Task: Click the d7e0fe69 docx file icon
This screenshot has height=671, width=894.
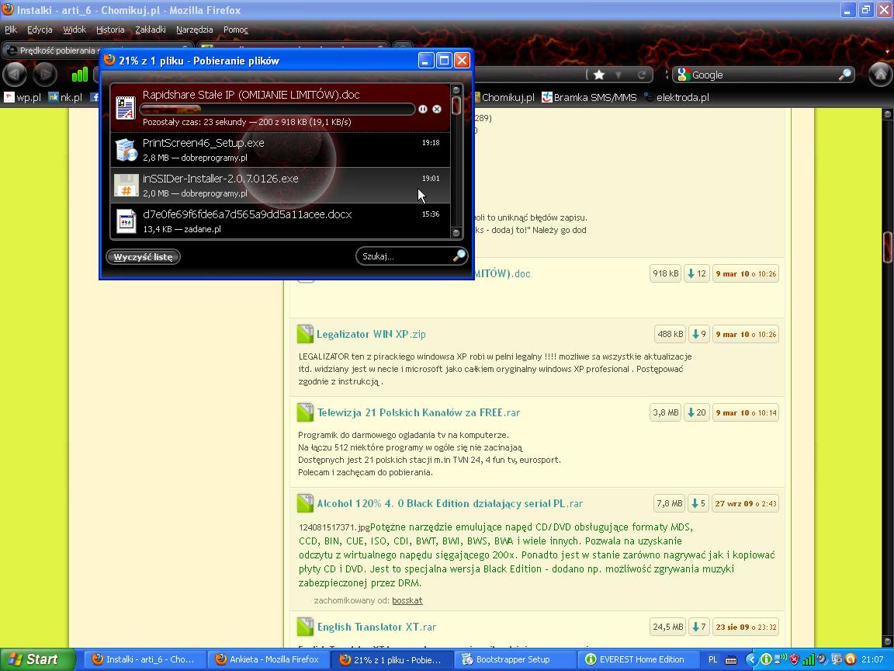Action: pyautogui.click(x=126, y=221)
